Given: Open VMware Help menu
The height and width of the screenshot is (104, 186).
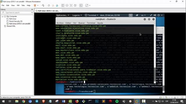Looking at the screenshot, I should point(28,5).
